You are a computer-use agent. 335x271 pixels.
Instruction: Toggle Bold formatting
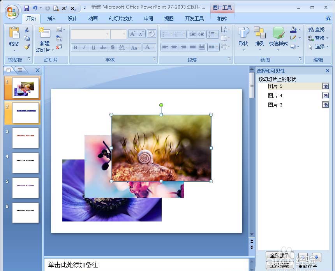point(75,47)
